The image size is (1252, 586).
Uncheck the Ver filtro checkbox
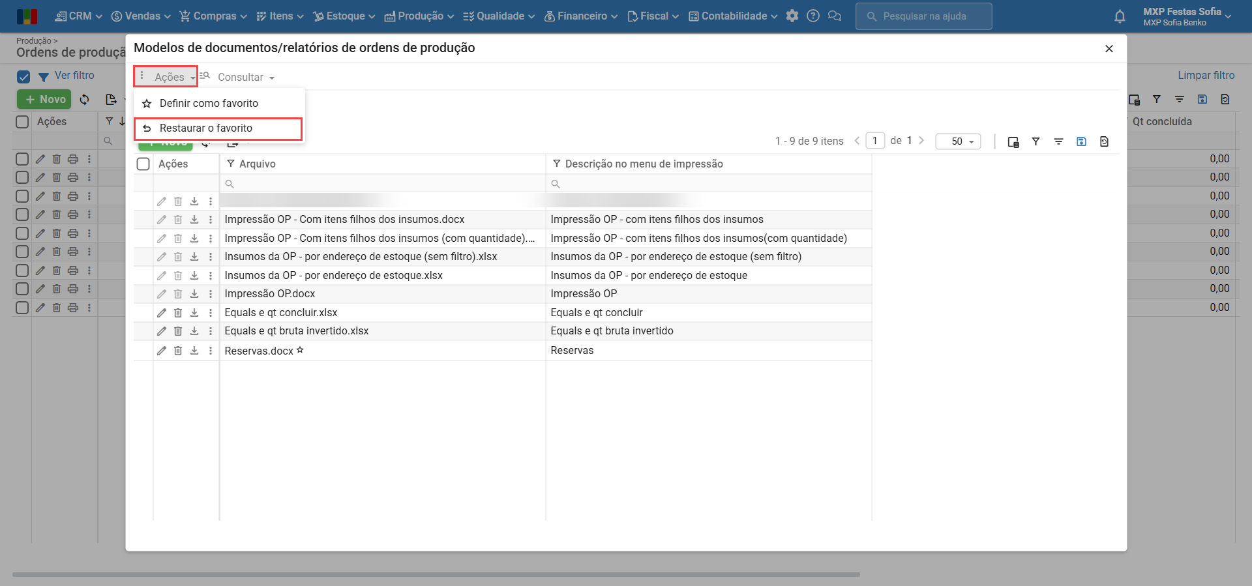[x=23, y=76]
